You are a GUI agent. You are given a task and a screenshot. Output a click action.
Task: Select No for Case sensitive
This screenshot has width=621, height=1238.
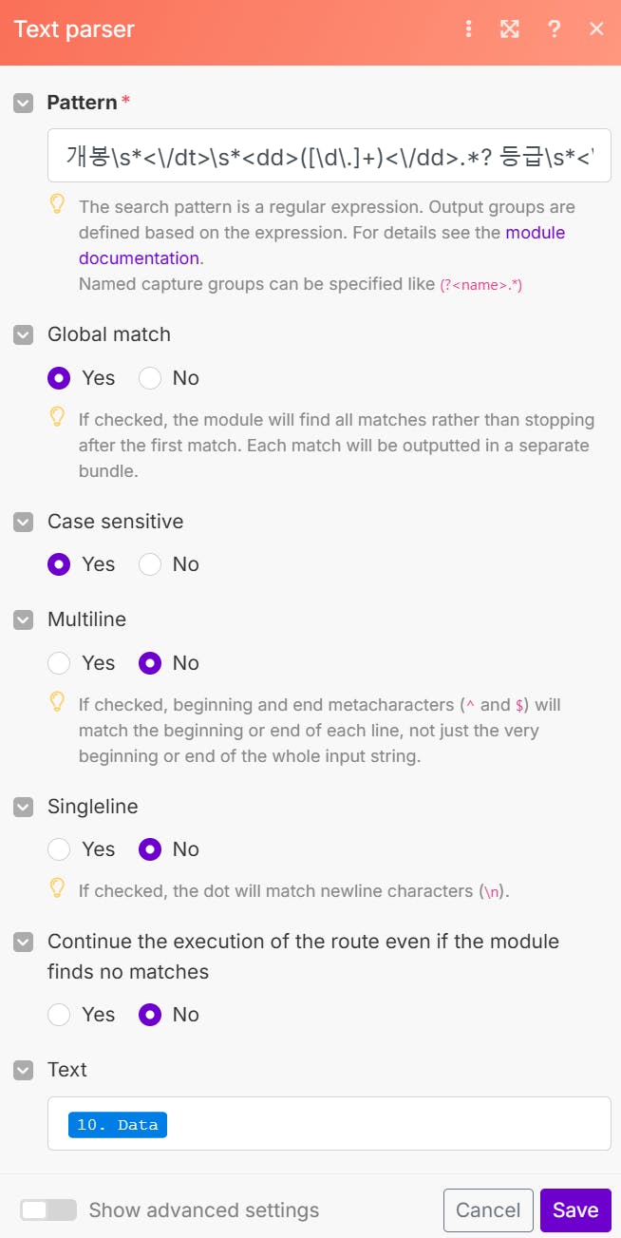pyautogui.click(x=150, y=564)
